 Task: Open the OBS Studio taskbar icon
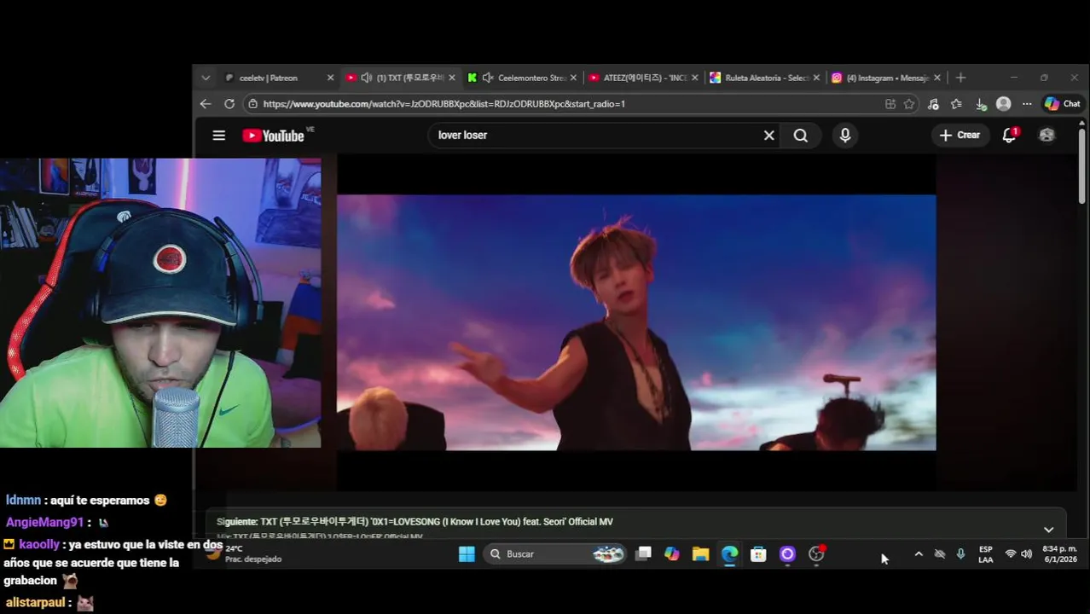(816, 554)
